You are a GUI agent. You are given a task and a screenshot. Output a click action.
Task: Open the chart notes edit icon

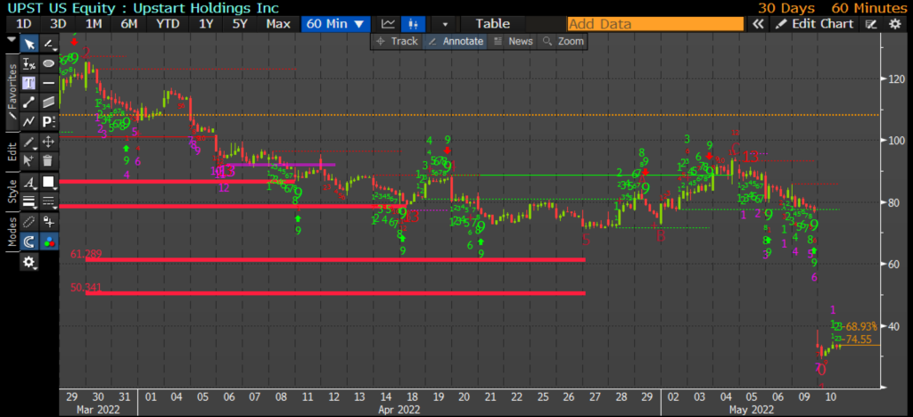[x=871, y=24]
